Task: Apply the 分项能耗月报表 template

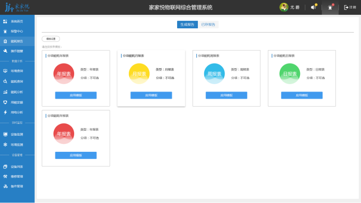Action: pyautogui.click(x=151, y=95)
